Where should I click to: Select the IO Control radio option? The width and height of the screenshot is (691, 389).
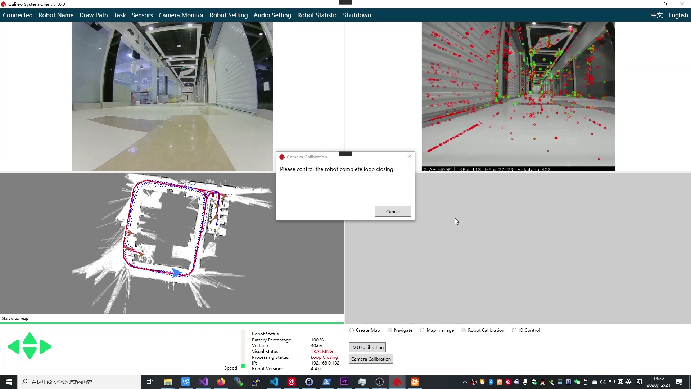514,330
